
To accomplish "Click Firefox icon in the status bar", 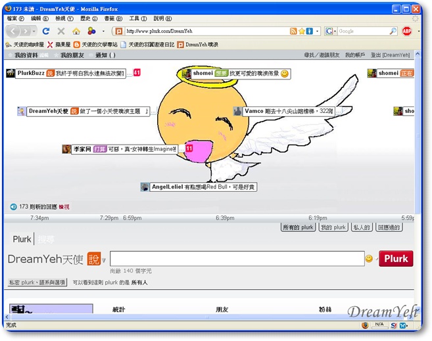I will (366, 325).
